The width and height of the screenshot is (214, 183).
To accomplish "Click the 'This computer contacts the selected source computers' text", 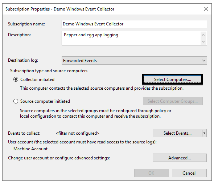I will (x=102, y=88).
